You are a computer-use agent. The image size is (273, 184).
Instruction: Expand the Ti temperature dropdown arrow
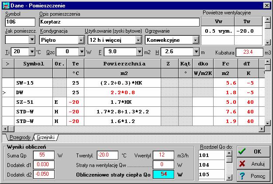pos(32,52)
